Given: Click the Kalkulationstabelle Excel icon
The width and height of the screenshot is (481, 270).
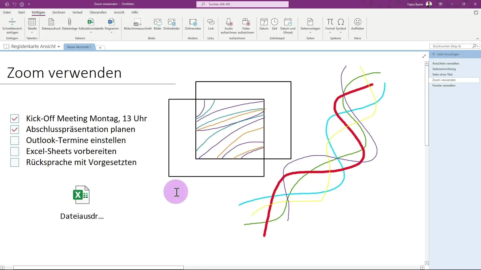Looking at the screenshot, I should coord(91,22).
